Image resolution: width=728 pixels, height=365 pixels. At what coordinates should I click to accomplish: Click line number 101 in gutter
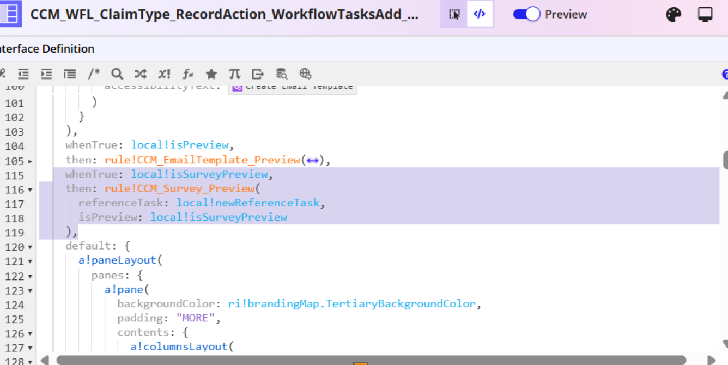click(x=14, y=103)
